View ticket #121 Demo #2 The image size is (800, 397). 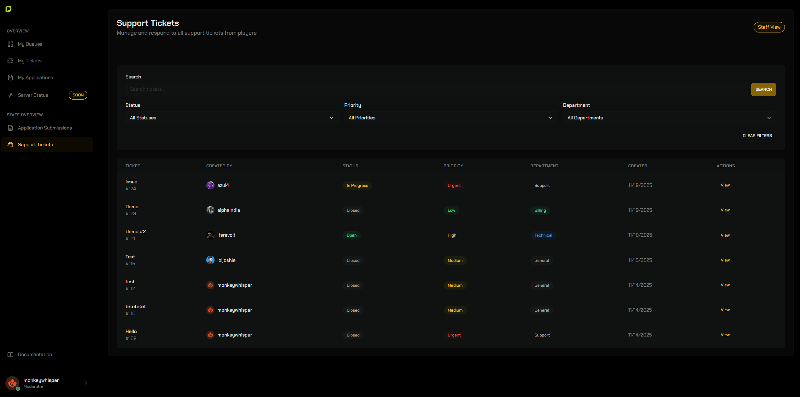pos(725,235)
